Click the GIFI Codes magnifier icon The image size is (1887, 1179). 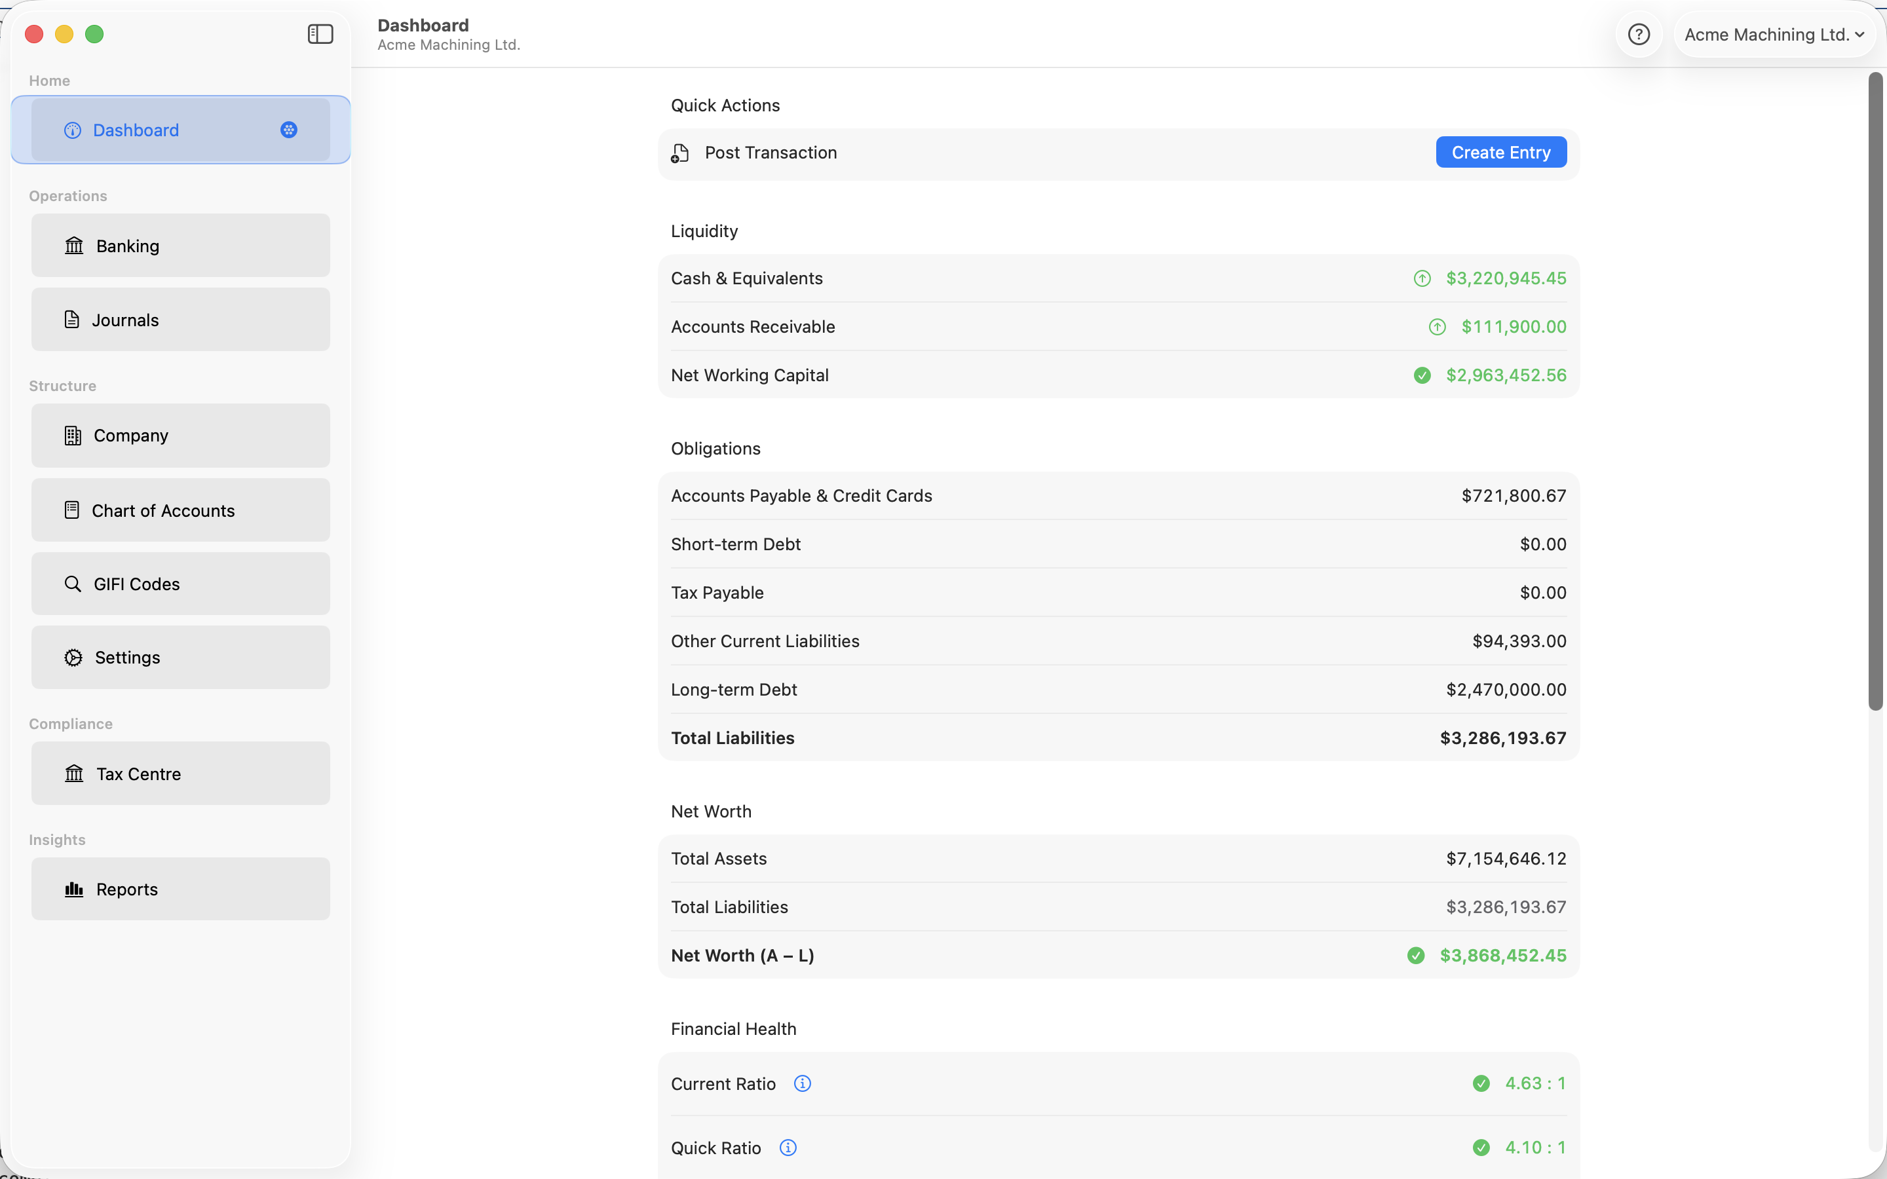click(x=73, y=584)
